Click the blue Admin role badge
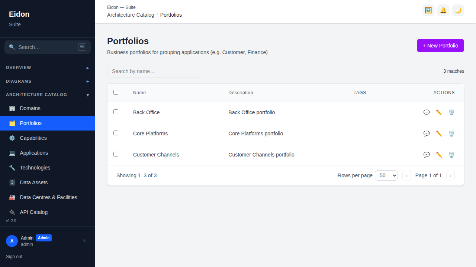The image size is (476, 267). pyautogui.click(x=44, y=238)
